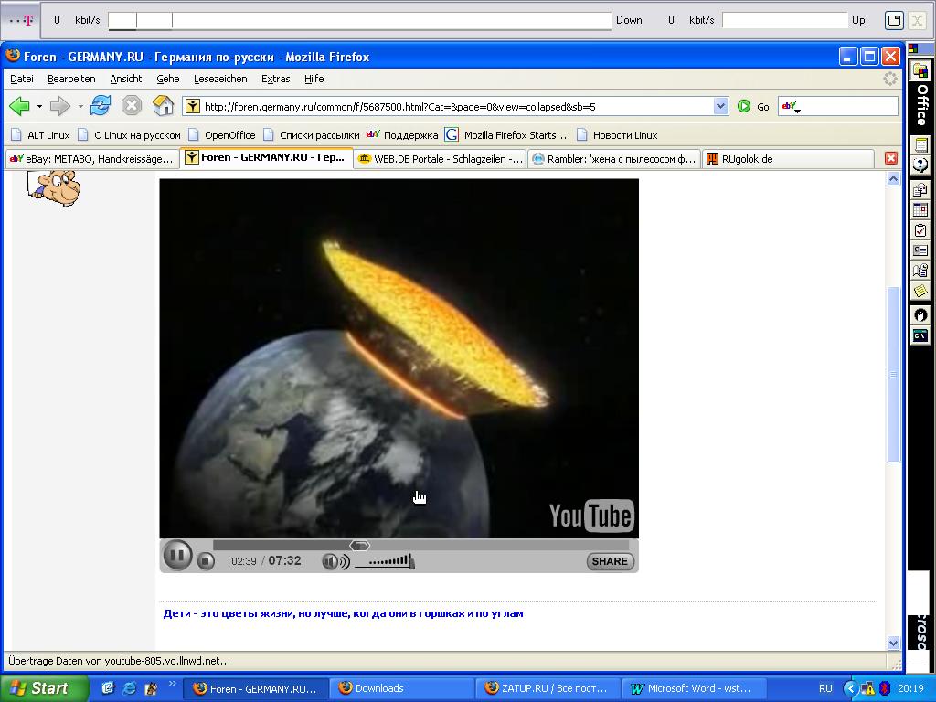The width and height of the screenshot is (936, 702).
Task: Open the eBay search engine selector
Action: tap(791, 107)
